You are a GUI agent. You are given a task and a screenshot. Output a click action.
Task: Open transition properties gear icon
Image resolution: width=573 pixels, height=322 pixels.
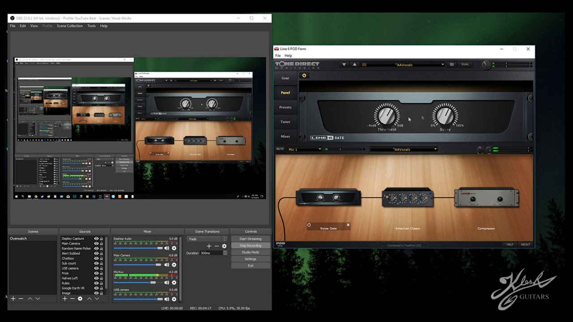(224, 246)
